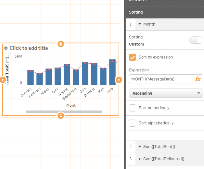Toggle the Sorting Custom switch

196,40
